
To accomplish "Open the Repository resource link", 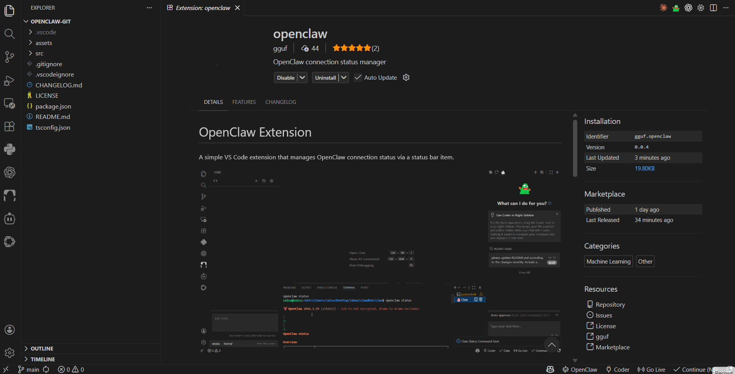I will pos(610,304).
